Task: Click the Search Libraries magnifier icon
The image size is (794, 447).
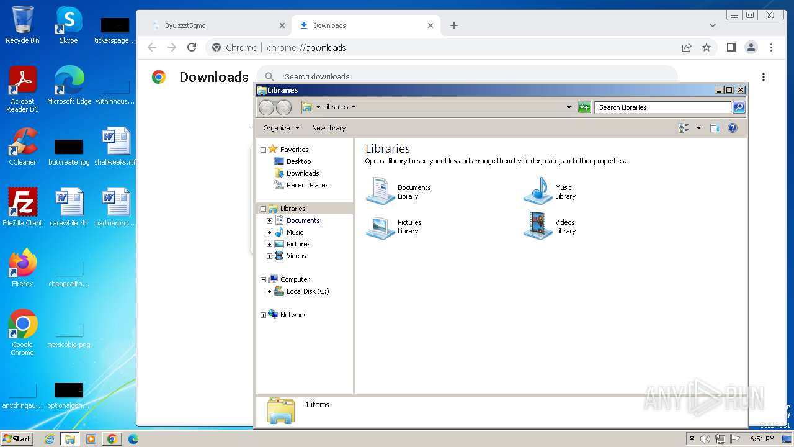Action: (x=738, y=107)
